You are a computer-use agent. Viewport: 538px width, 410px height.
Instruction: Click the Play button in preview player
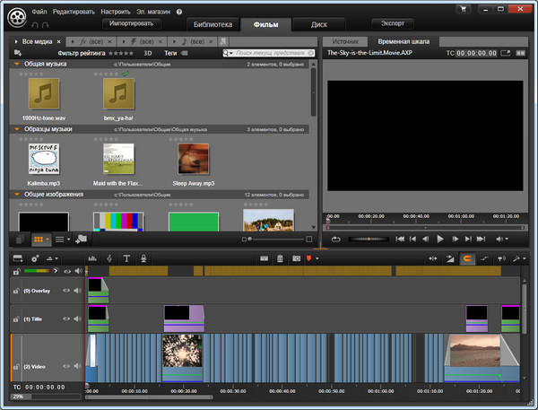[x=439, y=240]
